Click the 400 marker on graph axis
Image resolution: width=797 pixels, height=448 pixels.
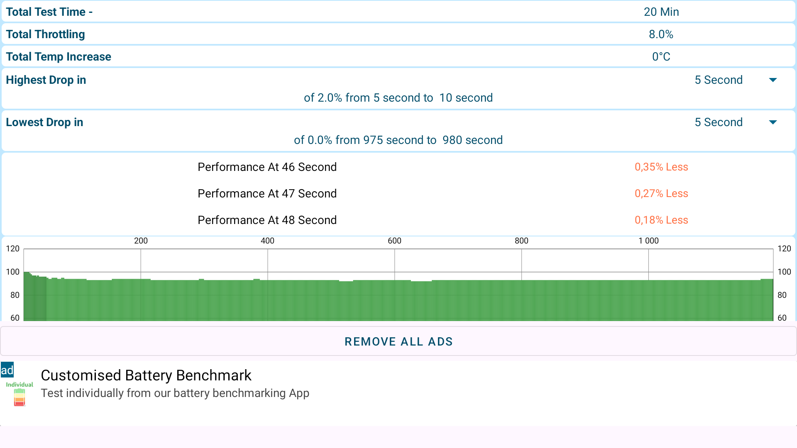coord(267,241)
